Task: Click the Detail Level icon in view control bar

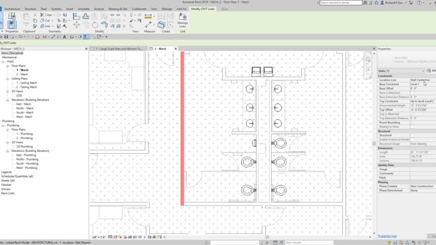Action: (x=110, y=237)
